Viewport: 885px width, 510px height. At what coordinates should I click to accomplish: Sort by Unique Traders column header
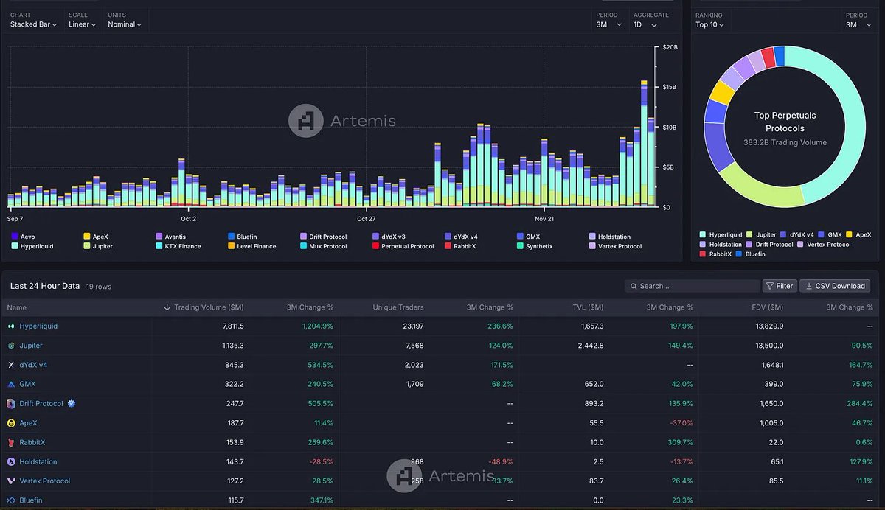tap(399, 307)
